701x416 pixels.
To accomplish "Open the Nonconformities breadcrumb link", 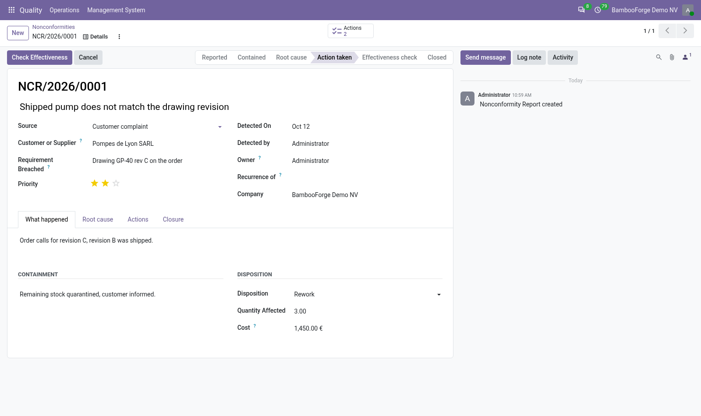I will click(x=53, y=27).
